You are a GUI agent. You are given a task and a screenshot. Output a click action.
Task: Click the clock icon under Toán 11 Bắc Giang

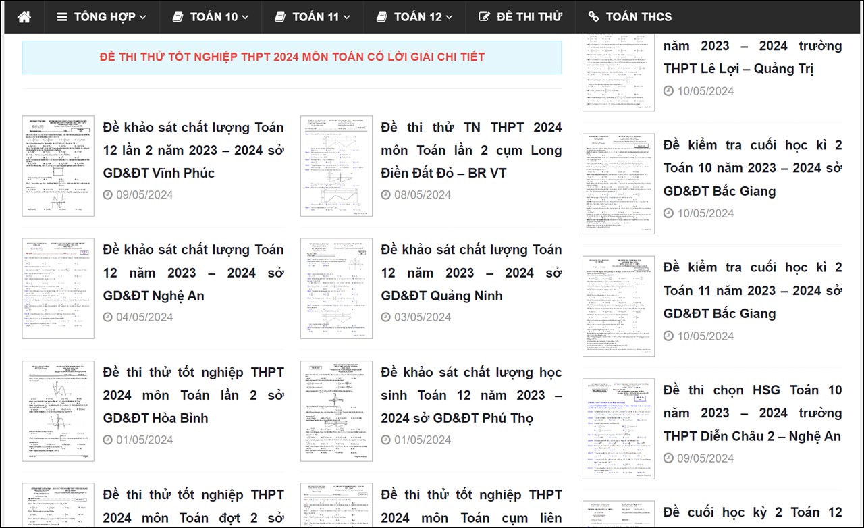pyautogui.click(x=669, y=336)
